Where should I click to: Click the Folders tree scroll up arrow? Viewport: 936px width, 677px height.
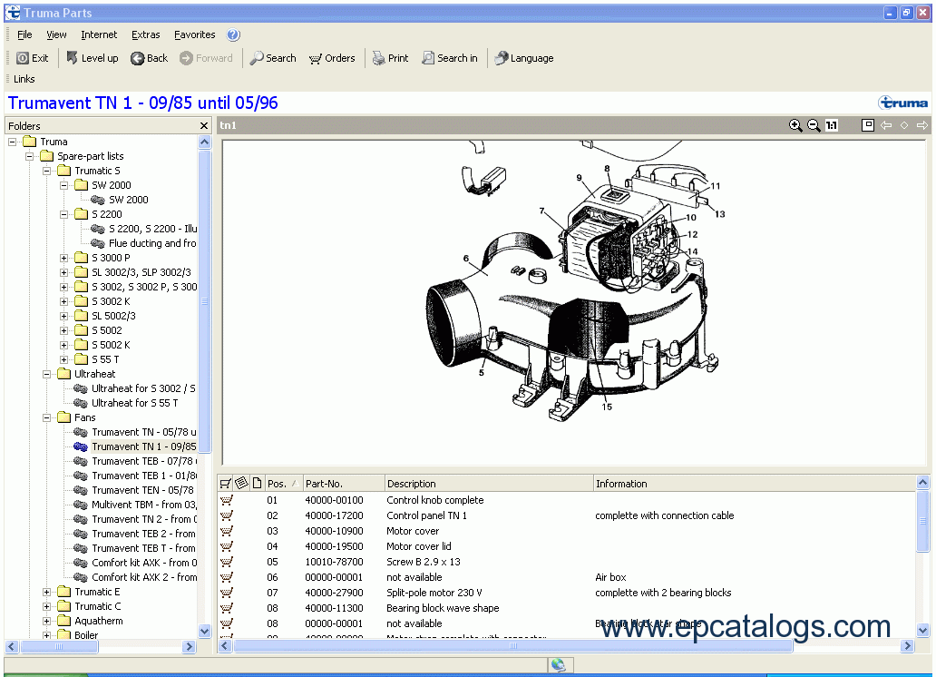click(x=204, y=142)
